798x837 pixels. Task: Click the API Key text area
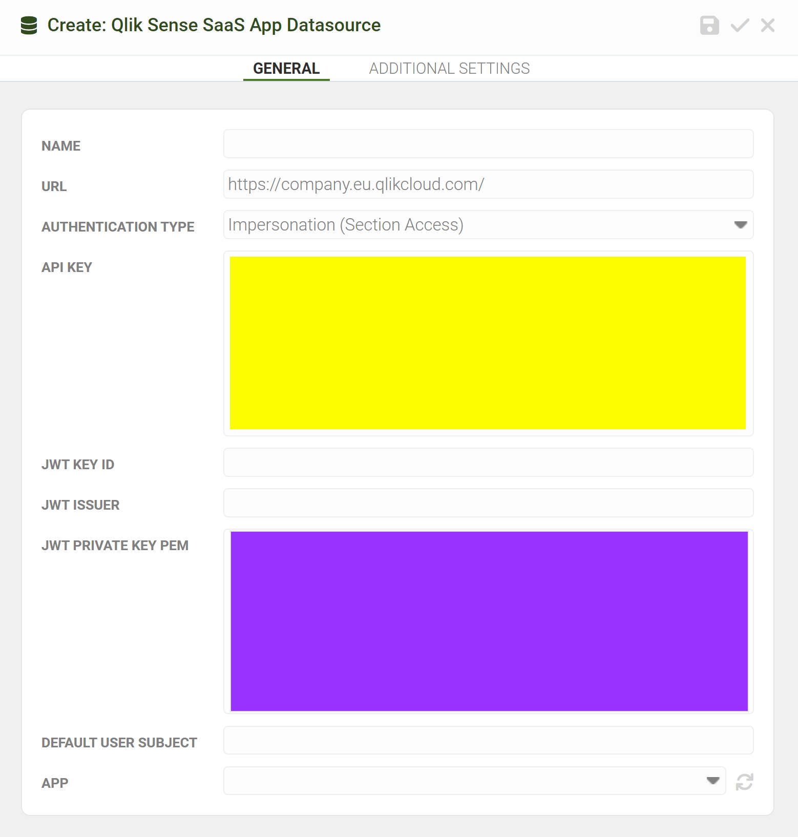pos(488,343)
